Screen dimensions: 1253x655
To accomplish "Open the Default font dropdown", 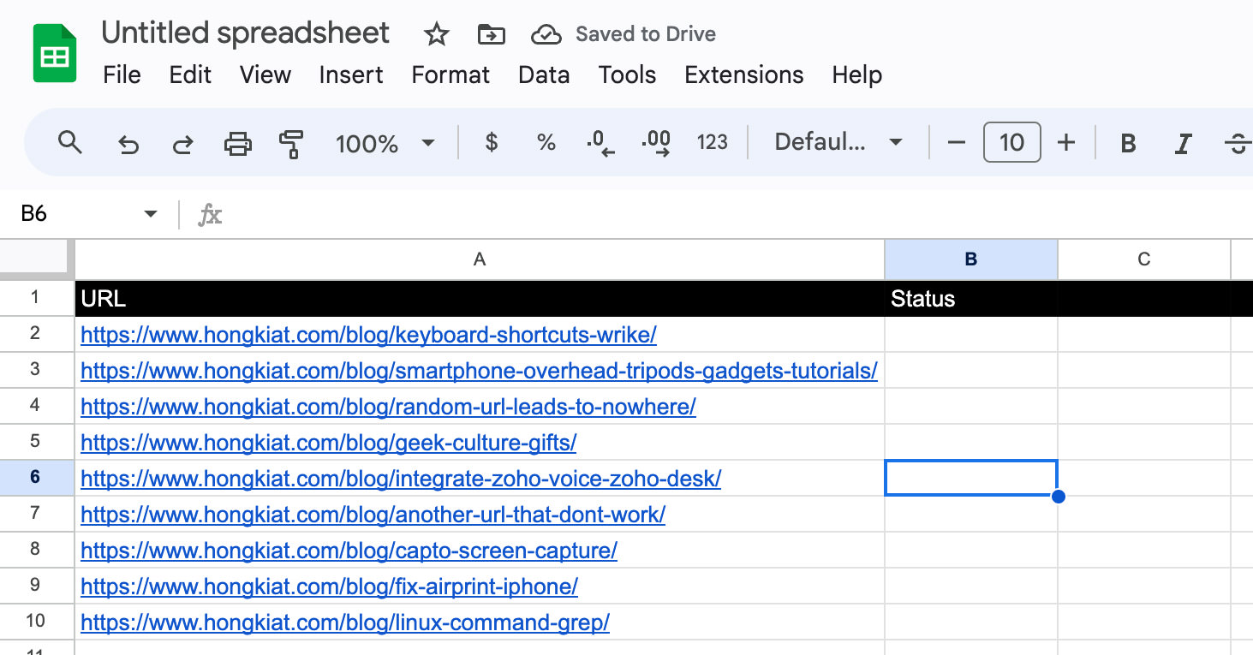I will (x=838, y=142).
